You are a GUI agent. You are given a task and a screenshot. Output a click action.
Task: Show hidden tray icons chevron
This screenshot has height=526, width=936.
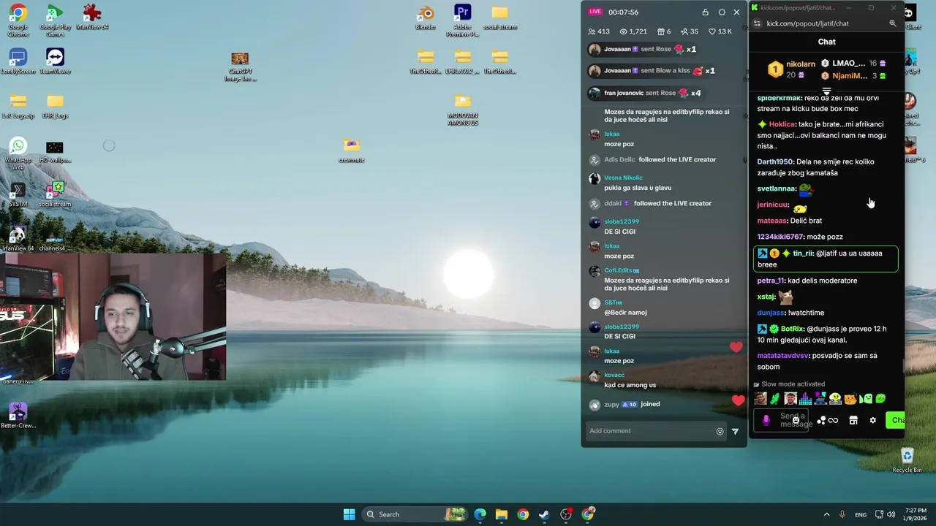click(826, 514)
